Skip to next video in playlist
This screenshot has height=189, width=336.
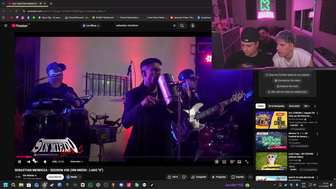pyautogui.click(x=36, y=162)
